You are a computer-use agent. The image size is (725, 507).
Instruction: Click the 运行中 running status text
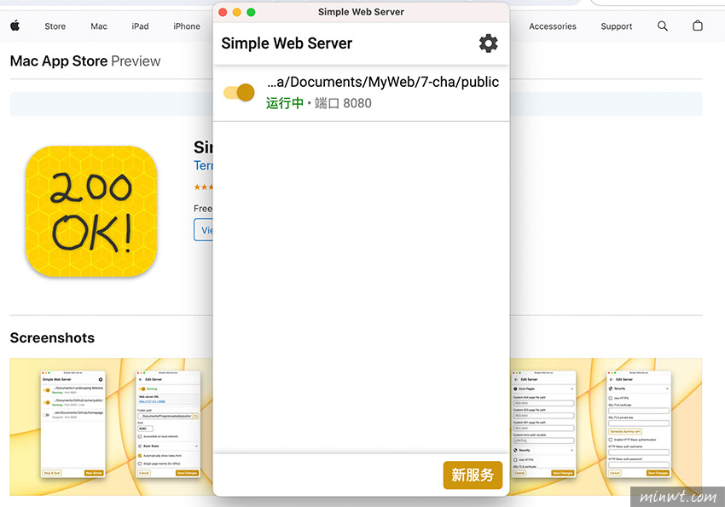[x=285, y=103]
